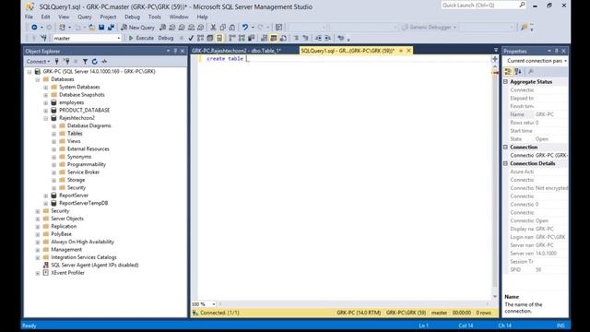Collapse the Aggregate Status section in Properties
Image resolution: width=590 pixels, height=332 pixels.
tap(506, 82)
